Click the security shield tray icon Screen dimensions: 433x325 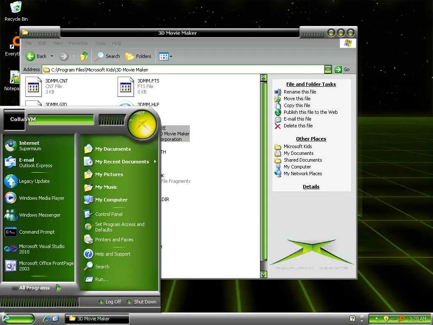386,319
